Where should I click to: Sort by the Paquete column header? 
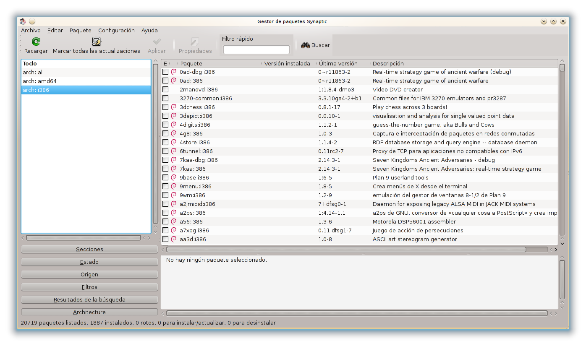[x=220, y=63]
